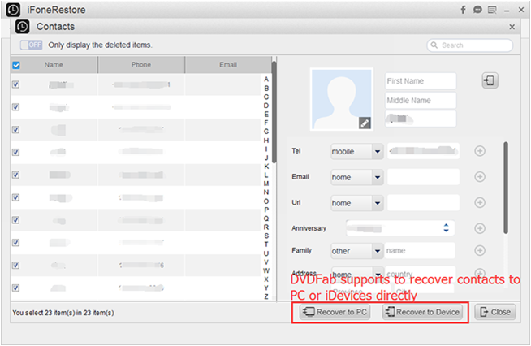Image resolution: width=531 pixels, height=346 pixels.
Task: Jump to letter A in alphabet index
Action: [266, 80]
